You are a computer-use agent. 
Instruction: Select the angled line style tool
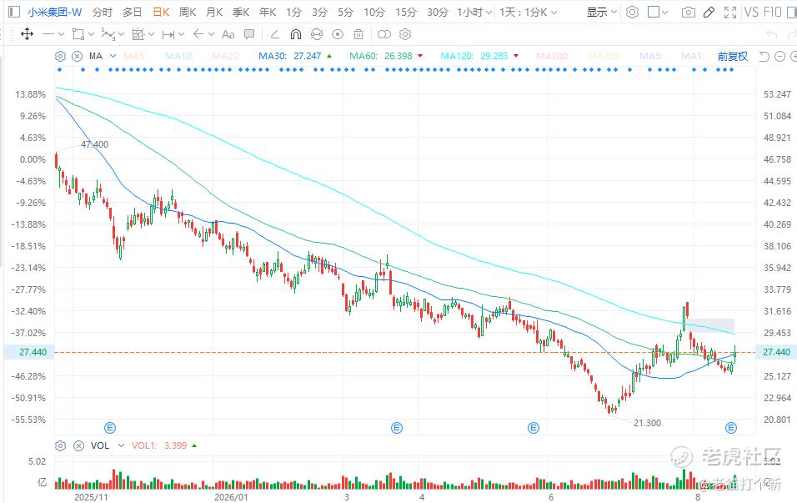tap(274, 34)
